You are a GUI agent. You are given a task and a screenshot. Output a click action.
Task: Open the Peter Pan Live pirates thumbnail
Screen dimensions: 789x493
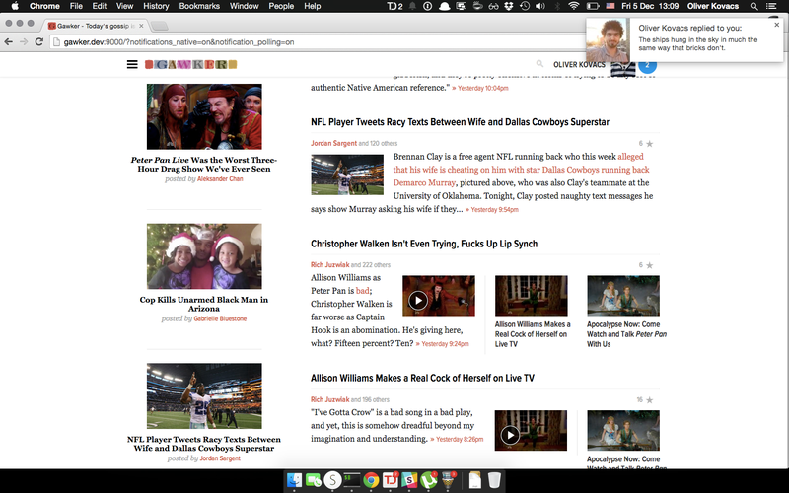tap(204, 116)
